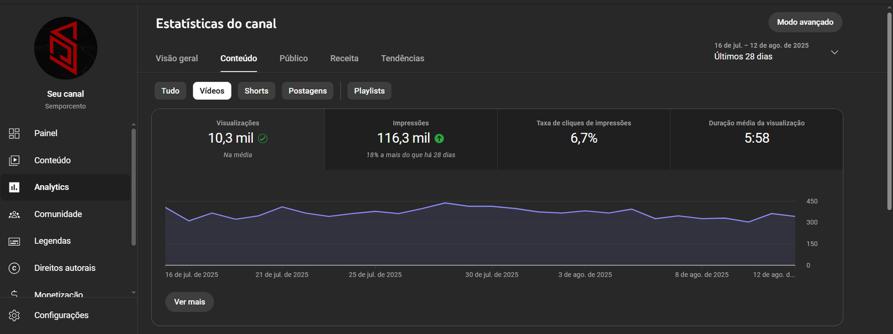Select the Tudo content filter chip
The image size is (893, 334).
(x=170, y=91)
